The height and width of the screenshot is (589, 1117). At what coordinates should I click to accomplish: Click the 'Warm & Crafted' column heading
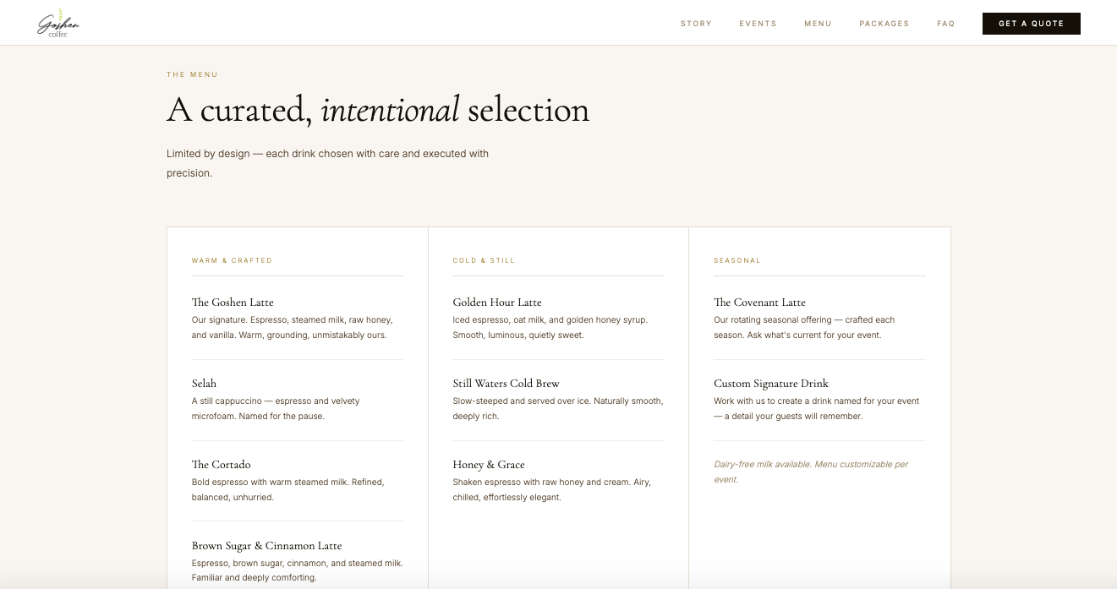[x=232, y=260]
